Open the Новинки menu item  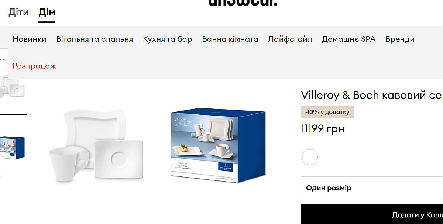[x=30, y=39]
